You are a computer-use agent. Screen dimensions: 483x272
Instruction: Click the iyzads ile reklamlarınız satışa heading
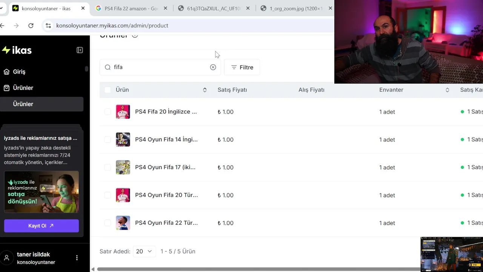coord(41,138)
